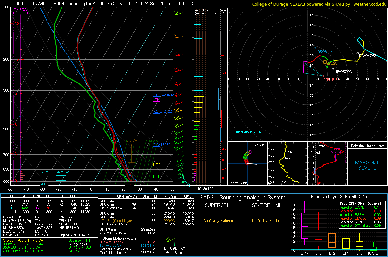Click the 'Eff Shear (EBWD)' row
Image resolution: width=388 pixels, height=257 pixels.
pos(147,224)
